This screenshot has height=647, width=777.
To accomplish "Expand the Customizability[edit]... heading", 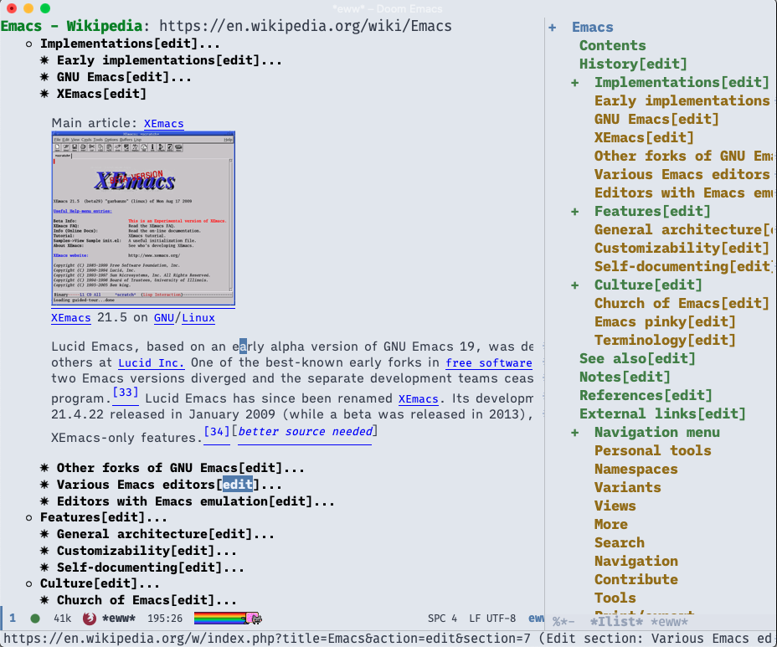I will pos(147,551).
